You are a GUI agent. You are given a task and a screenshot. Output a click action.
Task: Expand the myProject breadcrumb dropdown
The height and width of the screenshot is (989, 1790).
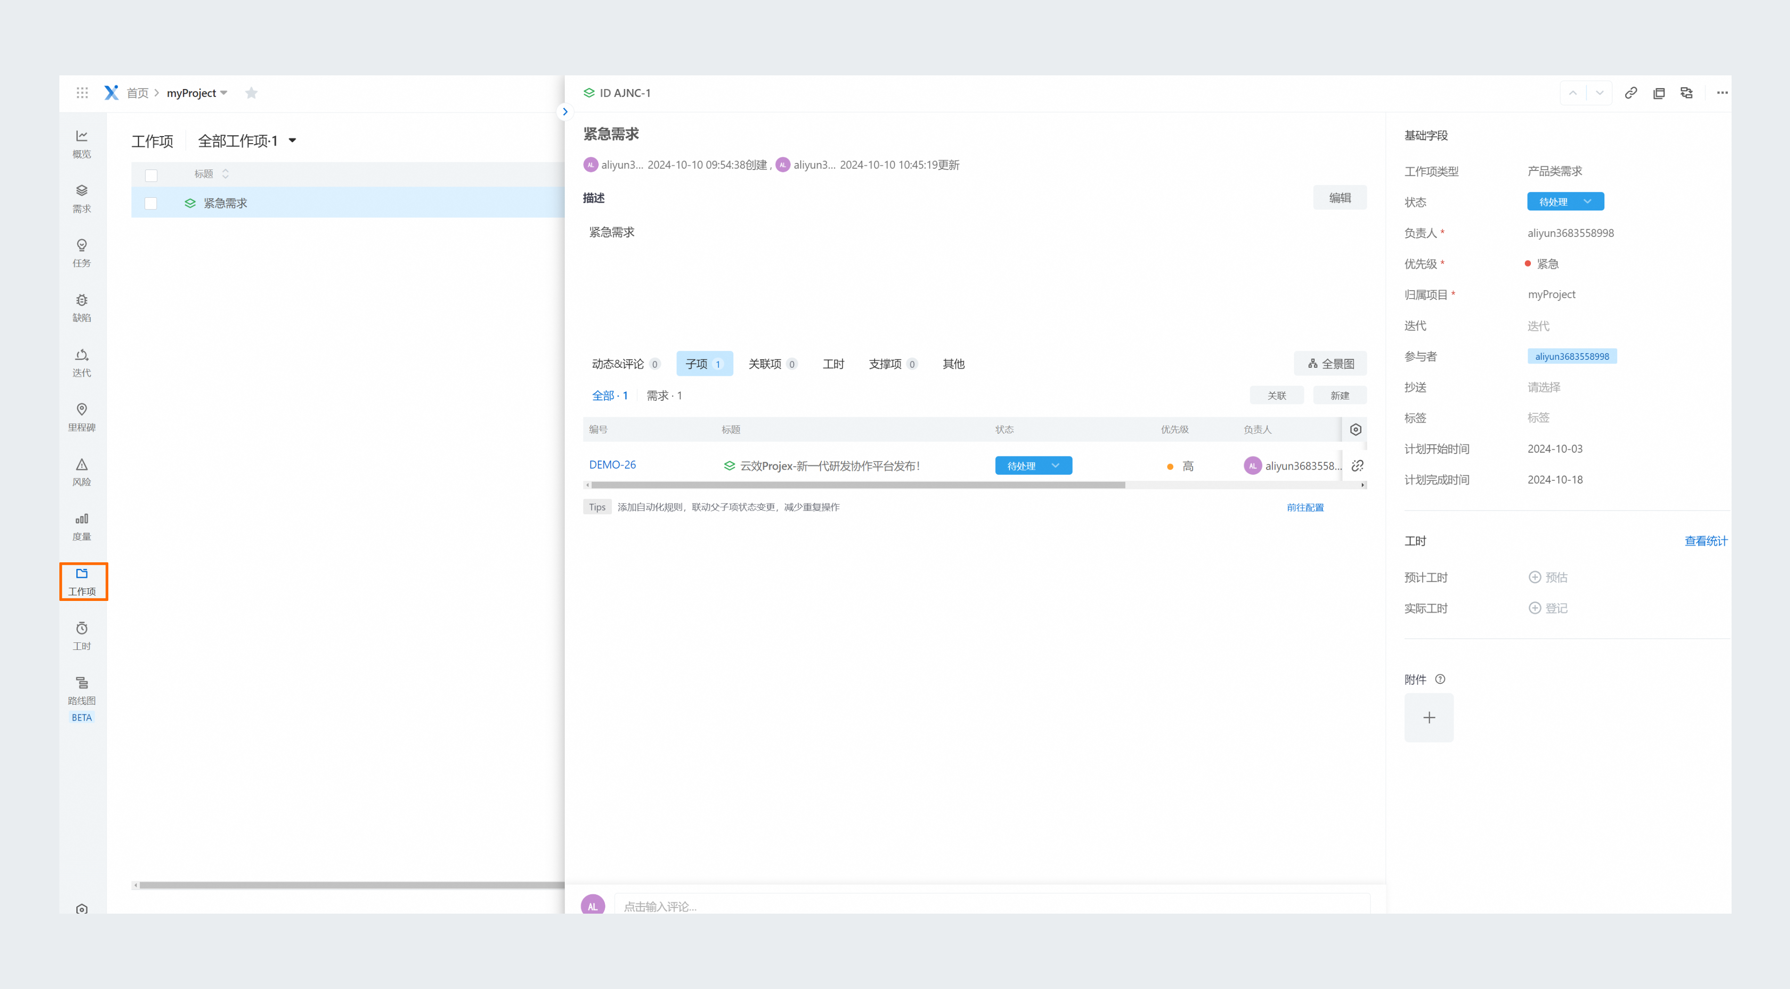[x=224, y=93]
